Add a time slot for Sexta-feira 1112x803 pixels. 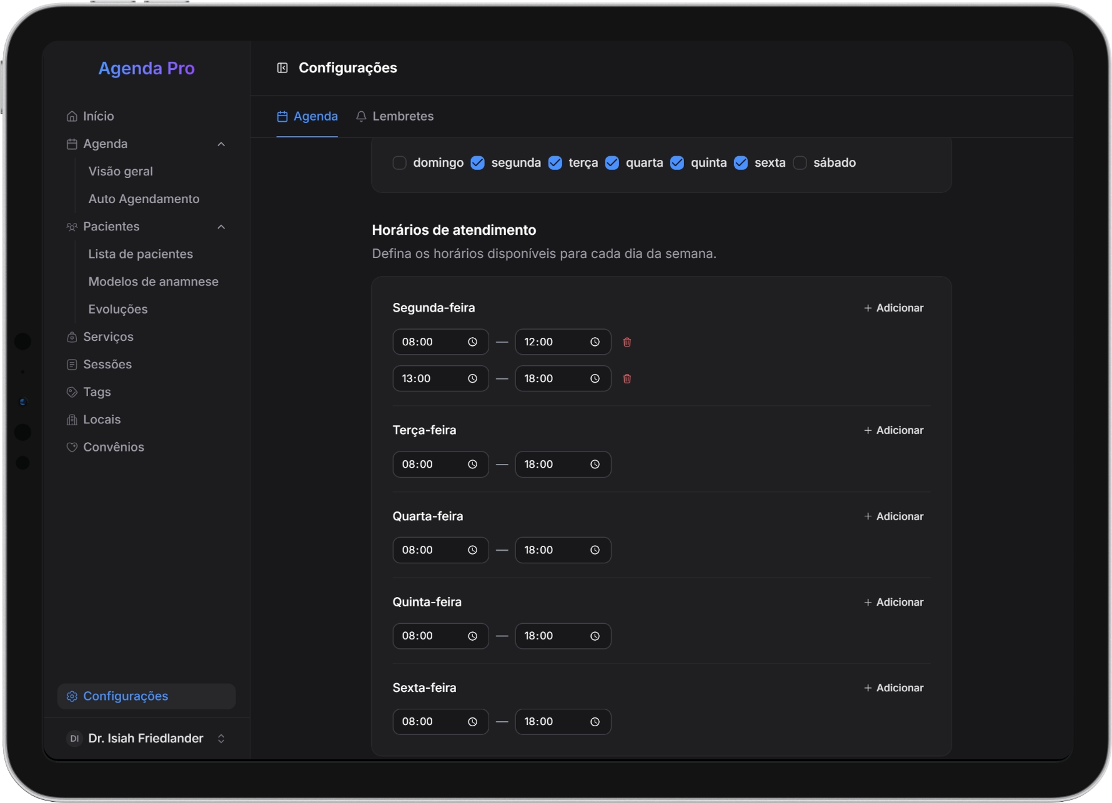click(x=893, y=688)
